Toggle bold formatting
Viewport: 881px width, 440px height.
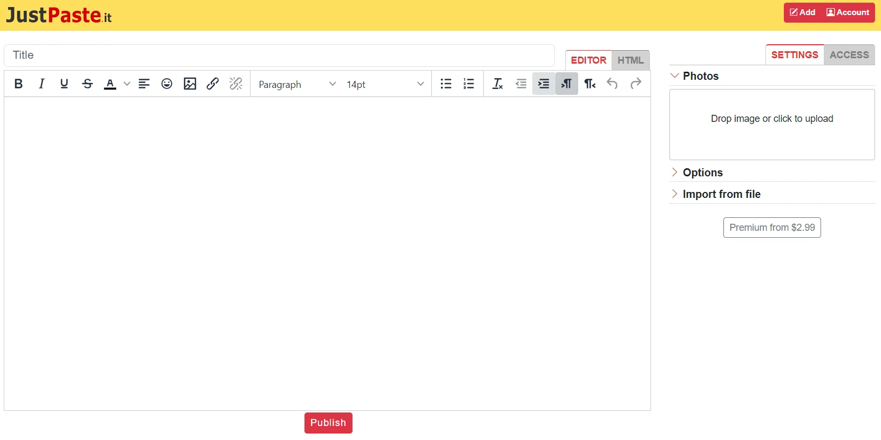pyautogui.click(x=18, y=84)
